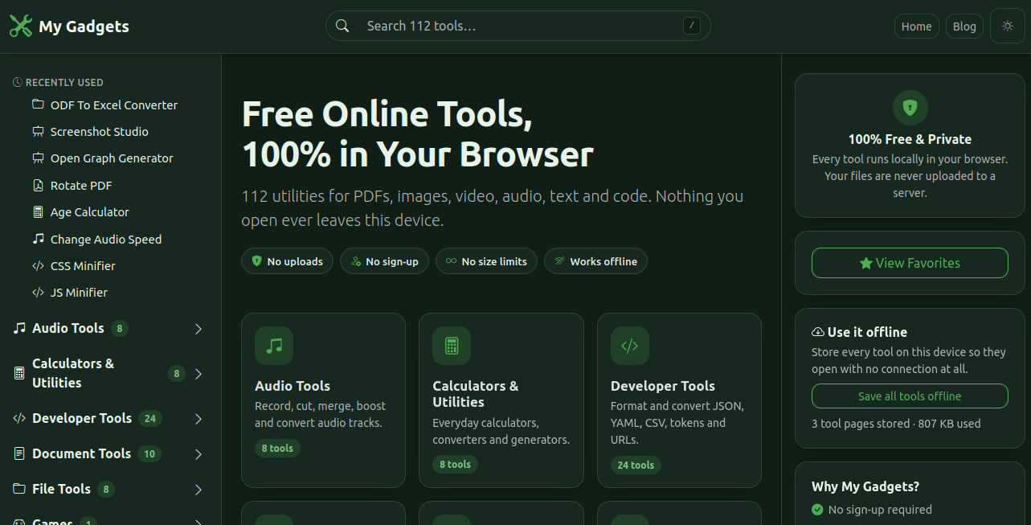Click the calculator icon beside Age Calculator

pos(38,211)
